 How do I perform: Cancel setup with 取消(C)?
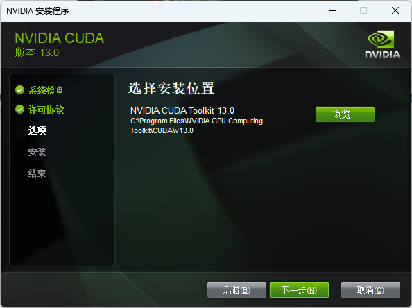[370, 290]
